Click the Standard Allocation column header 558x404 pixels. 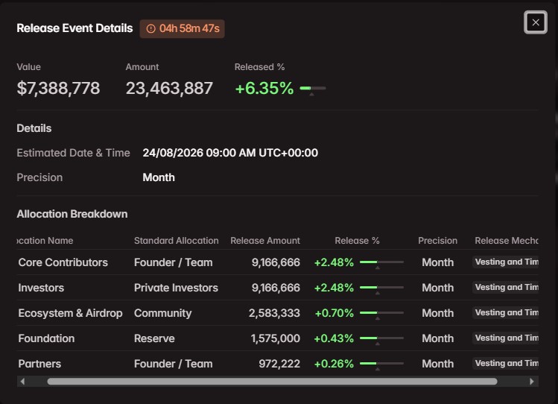176,241
